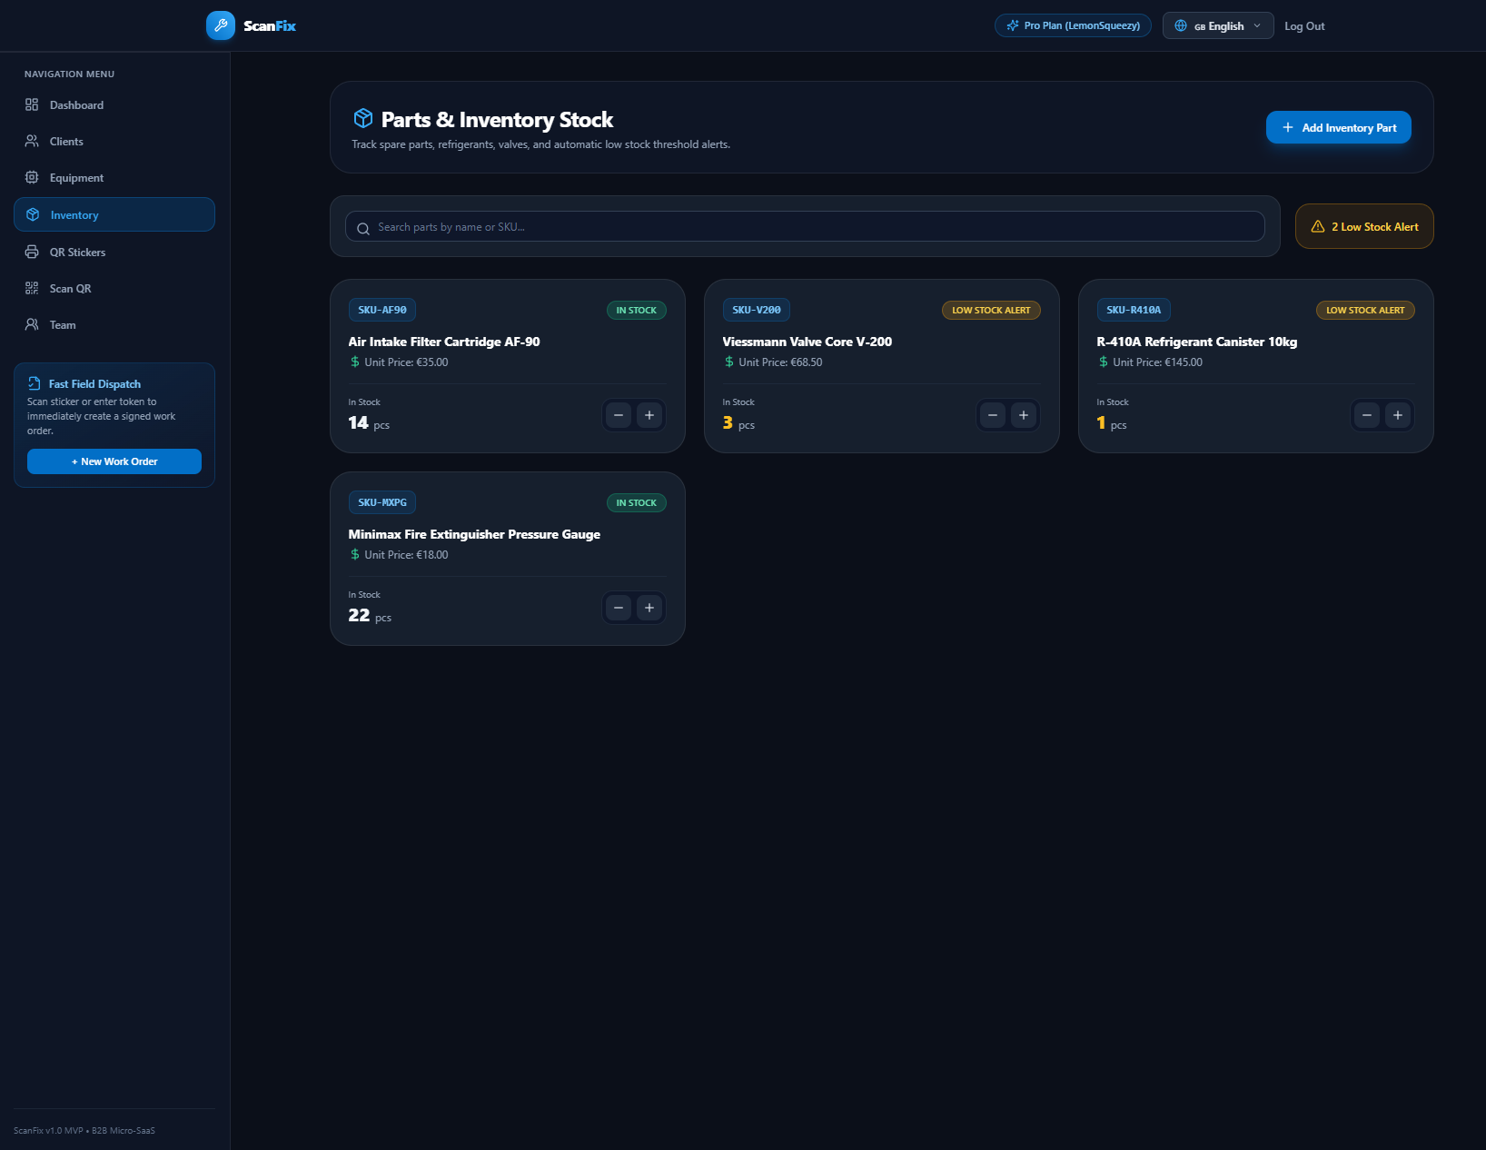The height and width of the screenshot is (1150, 1486).
Task: Click dollar icon on Viessmann Valve card
Action: click(x=729, y=362)
